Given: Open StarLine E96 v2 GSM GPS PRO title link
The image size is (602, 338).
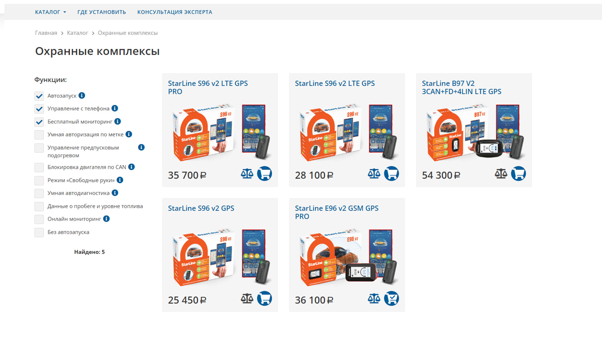Looking at the screenshot, I should pos(336,212).
